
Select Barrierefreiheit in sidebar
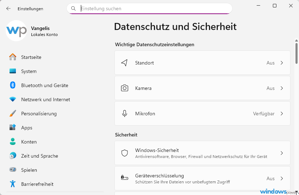tap(55, 184)
